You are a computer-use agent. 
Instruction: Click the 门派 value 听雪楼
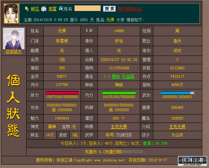click(62, 41)
